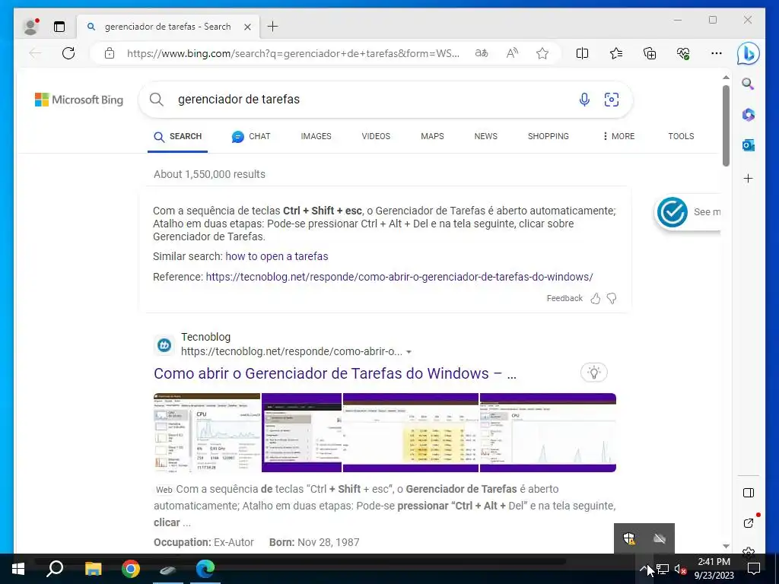This screenshot has width=779, height=584.
Task: Close the gerenciador de tarefas tab
Action: point(247,27)
